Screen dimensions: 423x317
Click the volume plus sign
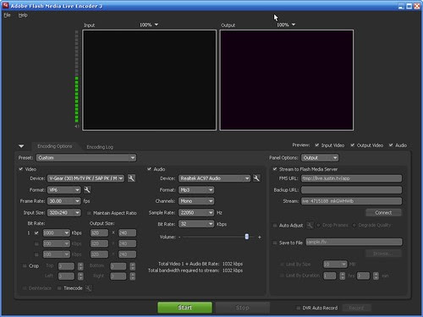pos(260,237)
